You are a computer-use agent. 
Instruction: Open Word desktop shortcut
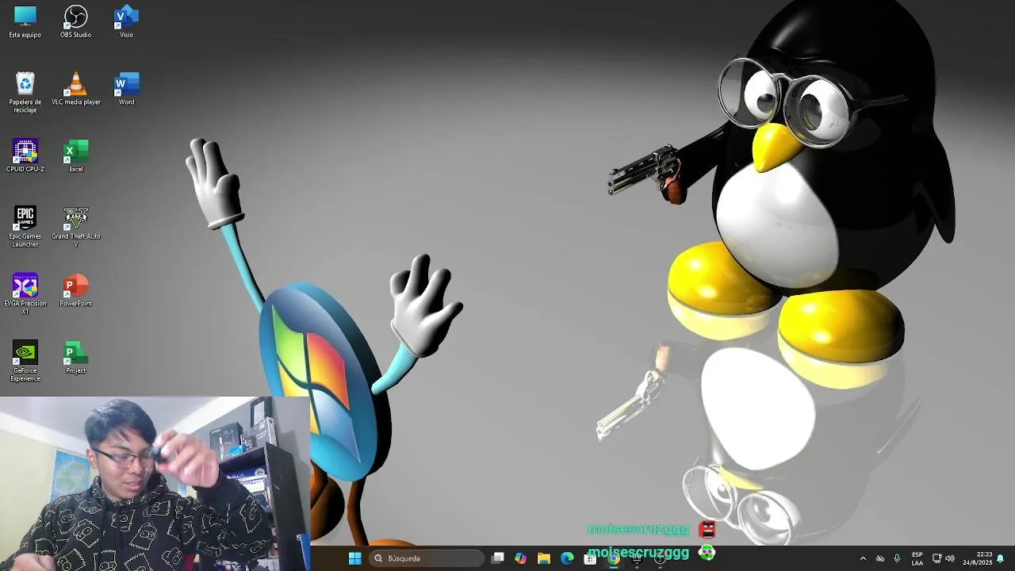(126, 89)
